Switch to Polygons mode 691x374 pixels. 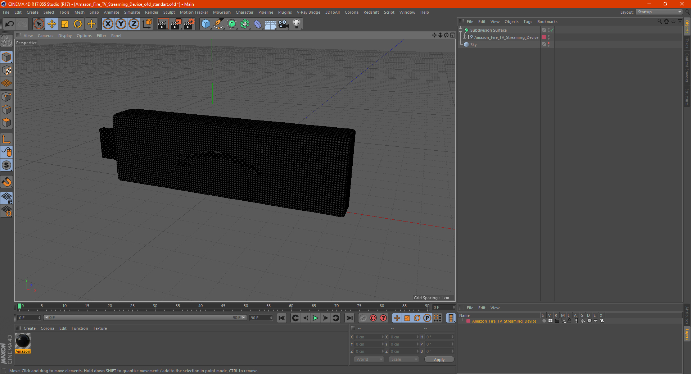[x=6, y=123]
